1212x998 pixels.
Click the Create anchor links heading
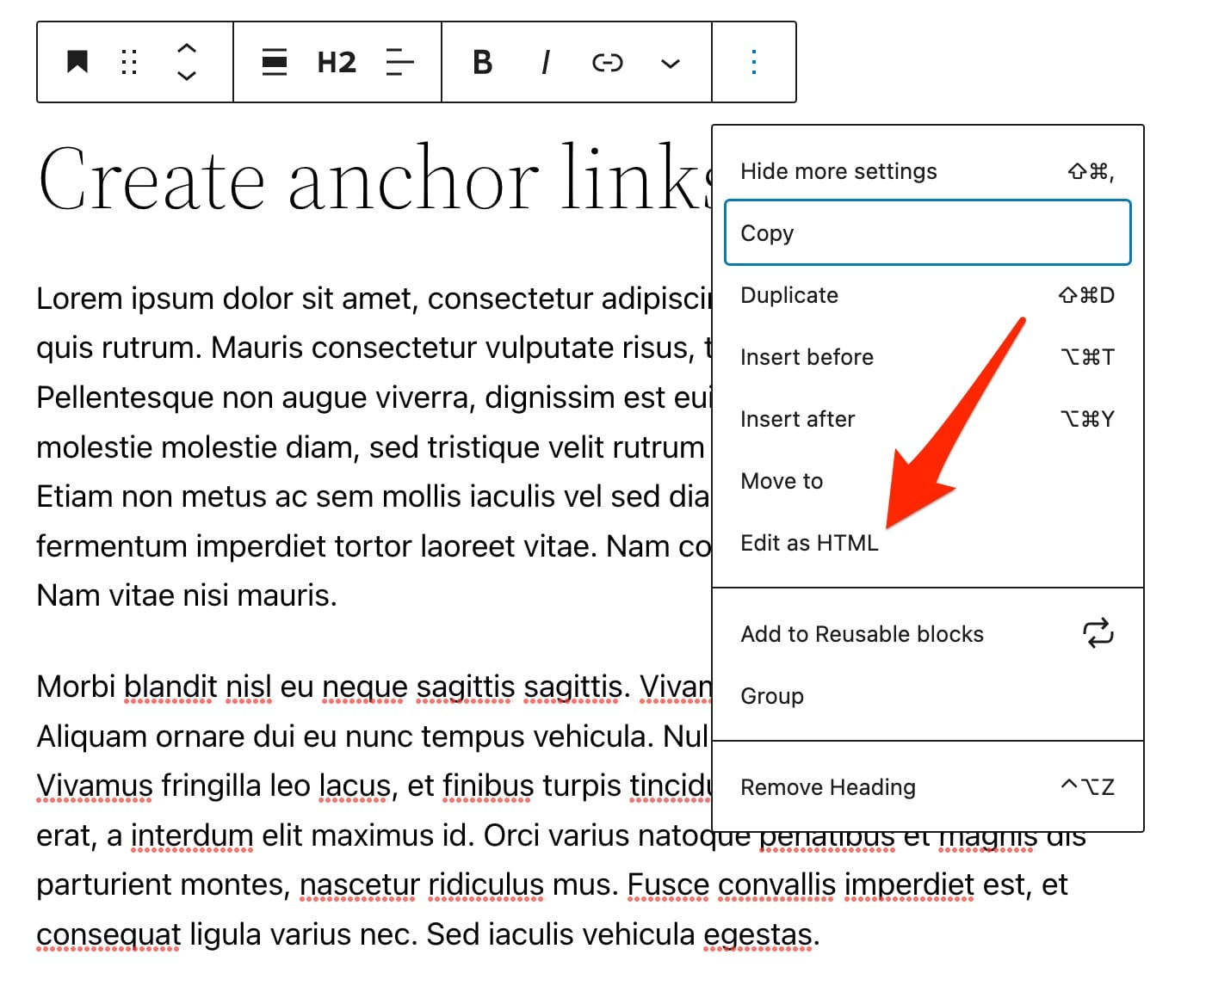(x=375, y=178)
